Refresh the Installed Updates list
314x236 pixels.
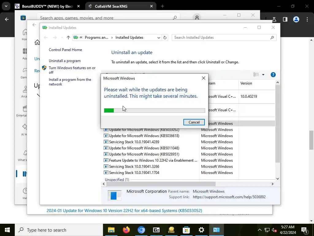point(165,37)
